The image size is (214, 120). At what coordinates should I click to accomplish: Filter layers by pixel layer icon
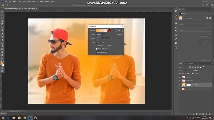click(x=190, y=67)
